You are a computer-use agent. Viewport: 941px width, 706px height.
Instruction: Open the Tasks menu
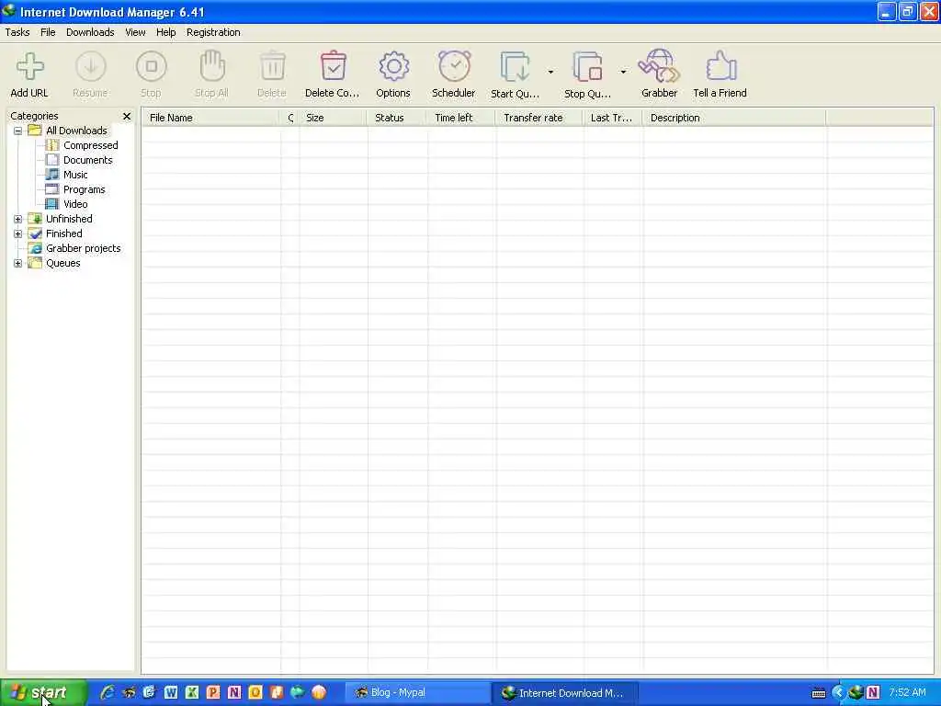point(17,32)
